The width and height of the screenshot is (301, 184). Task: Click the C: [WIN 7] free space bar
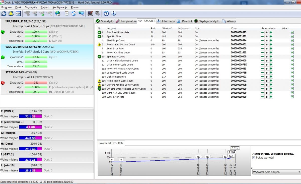click(30, 116)
